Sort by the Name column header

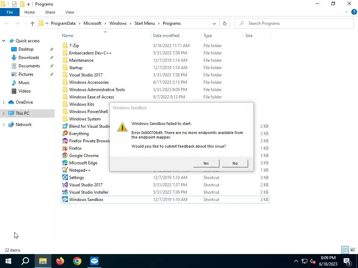click(x=106, y=36)
